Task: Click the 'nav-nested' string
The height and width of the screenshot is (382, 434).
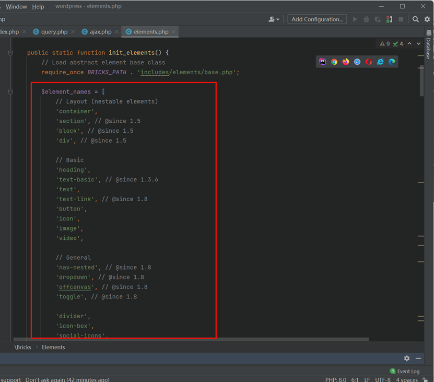Action: [x=77, y=268]
